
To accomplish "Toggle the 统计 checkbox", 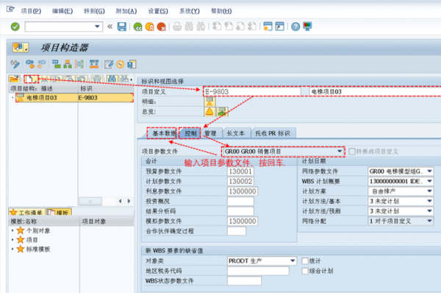I will 305,261.
